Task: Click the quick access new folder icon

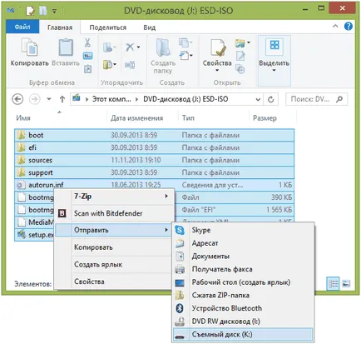Action: 43,11
